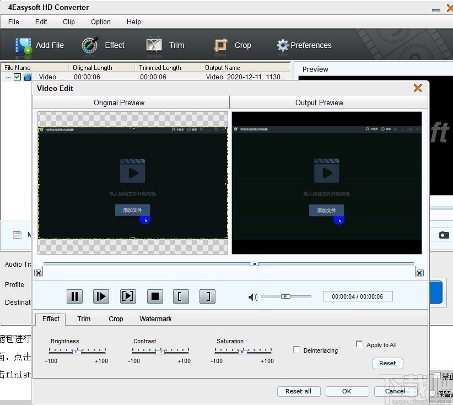Set the trim end point bracket
This screenshot has width=453, height=405.
[207, 296]
